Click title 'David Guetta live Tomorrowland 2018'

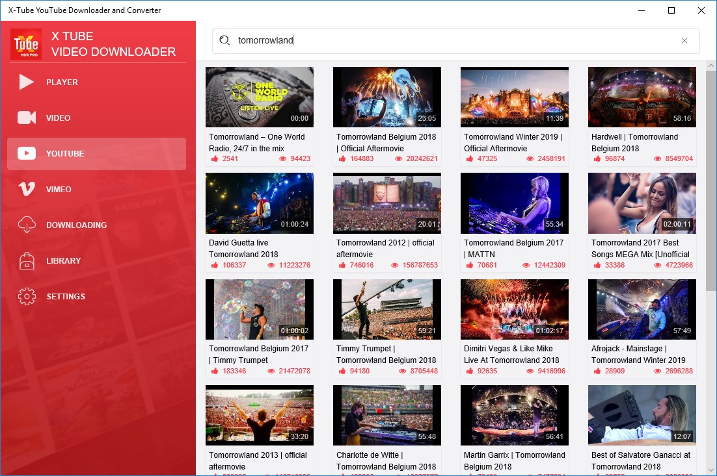pos(243,248)
